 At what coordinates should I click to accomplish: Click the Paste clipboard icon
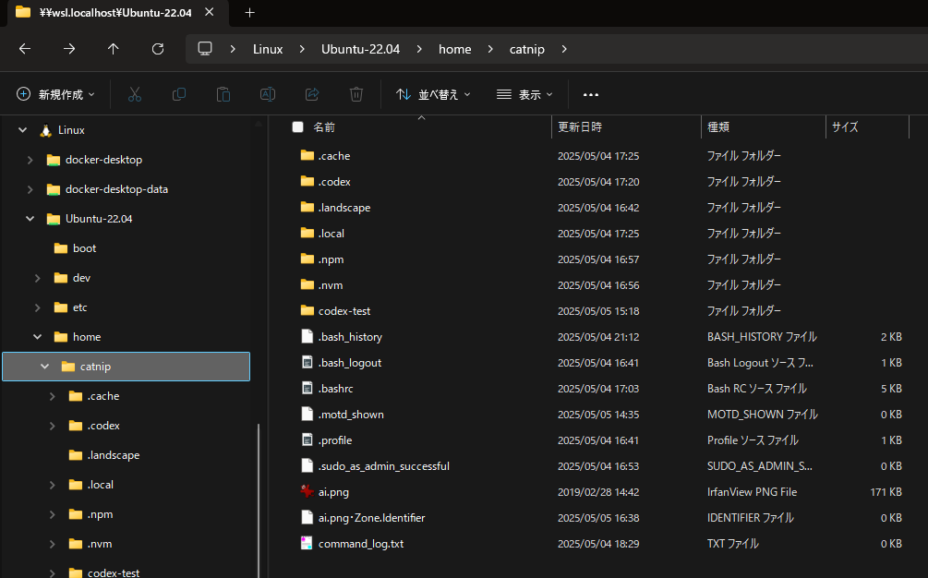[x=223, y=95]
